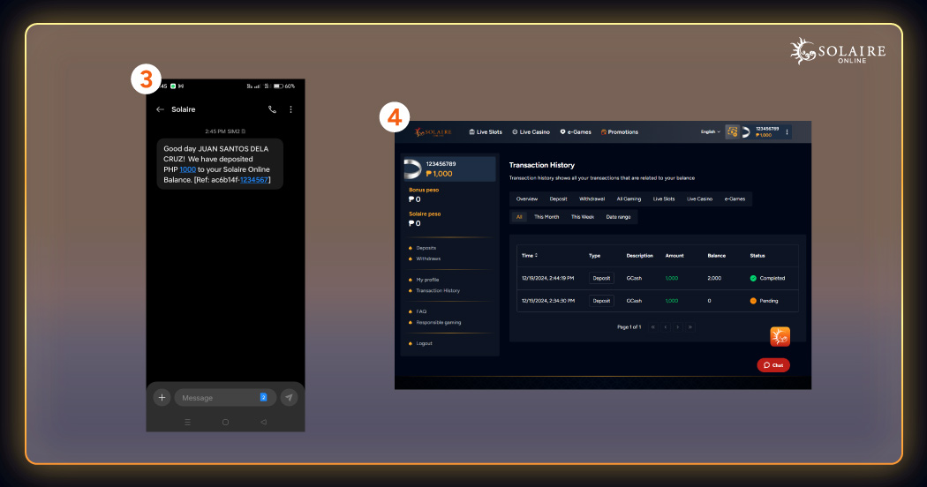Click Amount column header
This screenshot has width=927, height=487.
(x=674, y=256)
